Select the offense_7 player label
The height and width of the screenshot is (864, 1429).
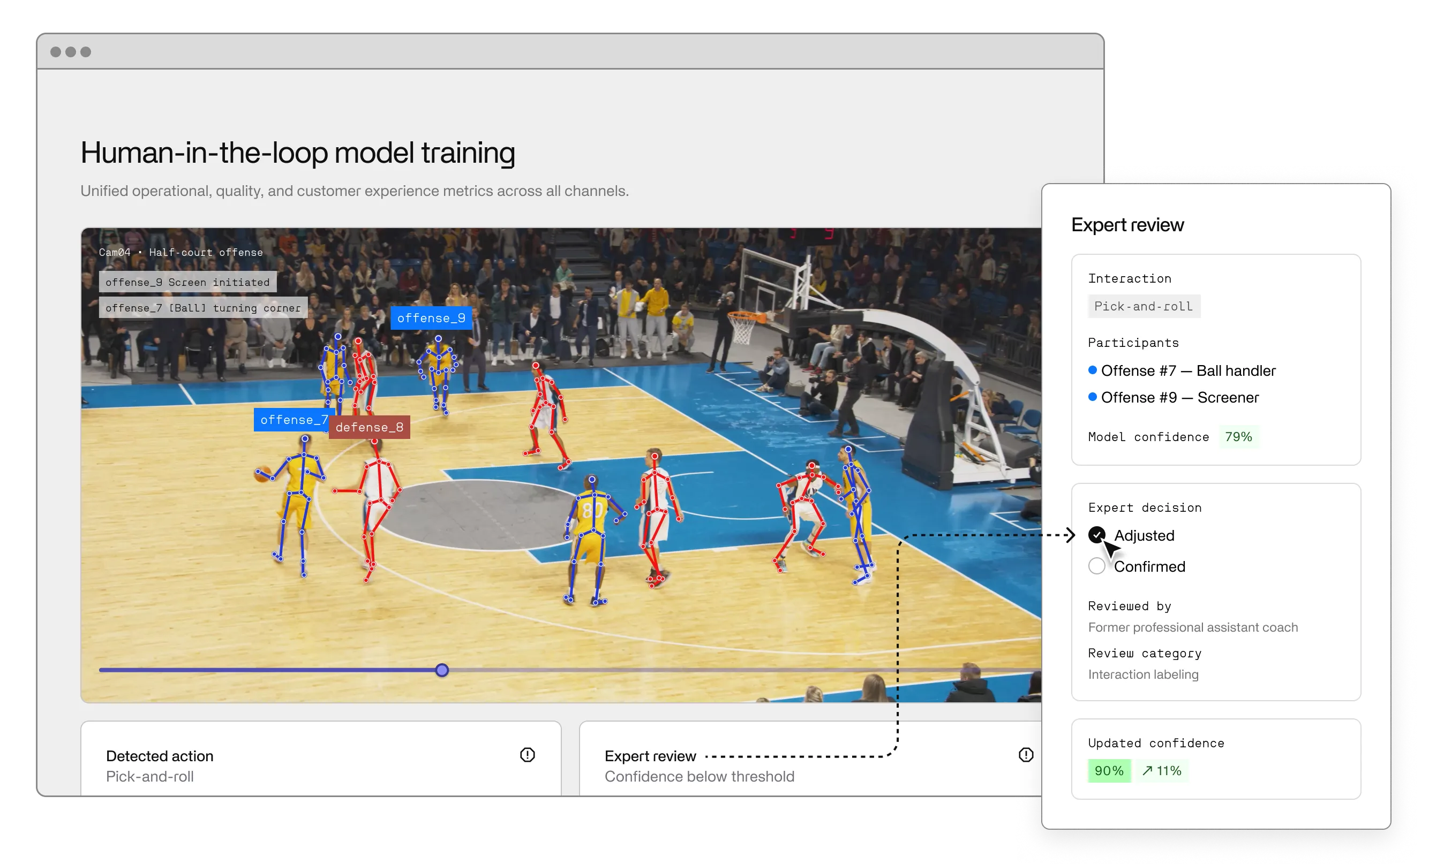pos(294,419)
